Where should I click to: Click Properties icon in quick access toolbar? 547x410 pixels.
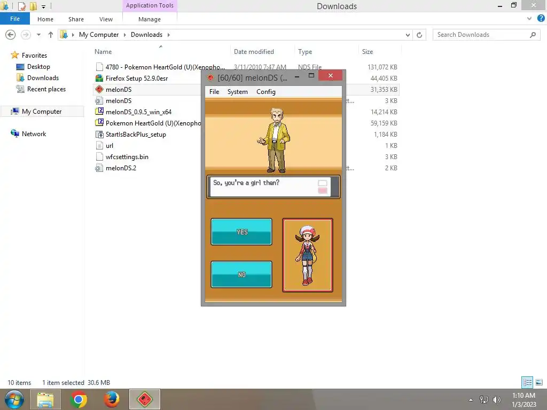(21, 6)
